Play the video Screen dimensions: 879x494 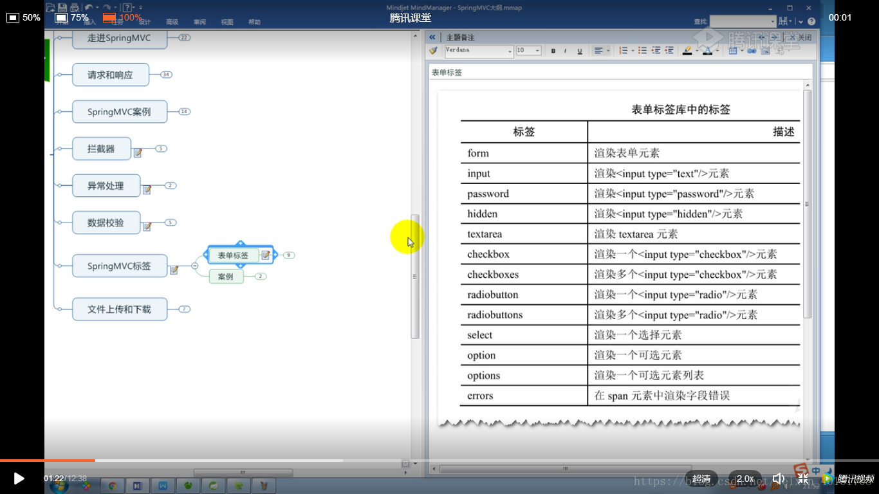coord(19,479)
